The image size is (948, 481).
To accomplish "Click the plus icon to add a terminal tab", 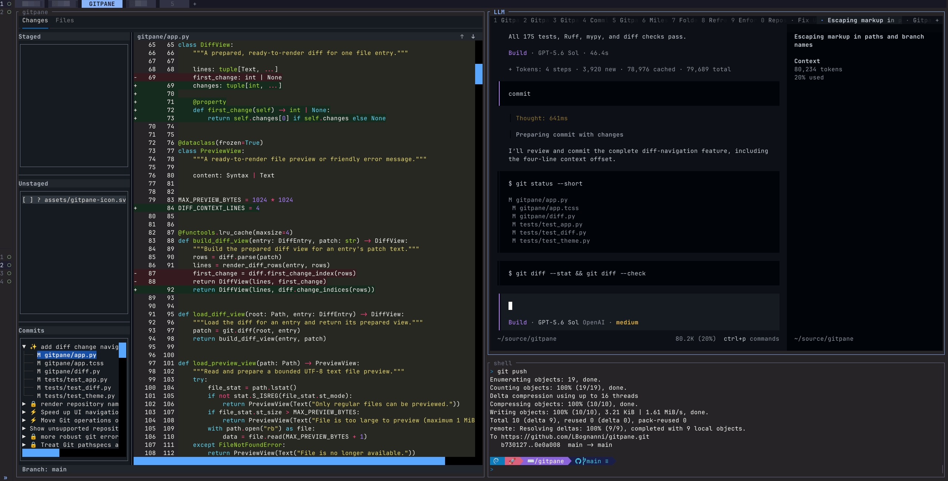I will tap(195, 4).
